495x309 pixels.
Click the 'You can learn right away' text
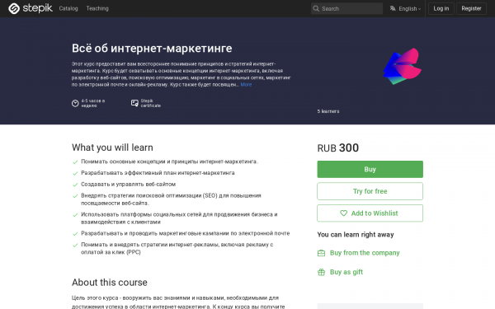point(356,235)
